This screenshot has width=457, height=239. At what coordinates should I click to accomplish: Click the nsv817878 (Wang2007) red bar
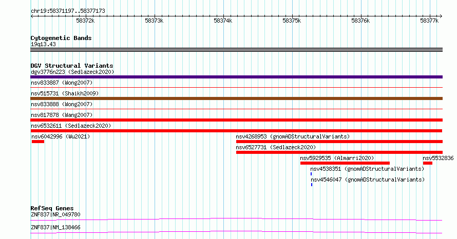tap(236, 120)
